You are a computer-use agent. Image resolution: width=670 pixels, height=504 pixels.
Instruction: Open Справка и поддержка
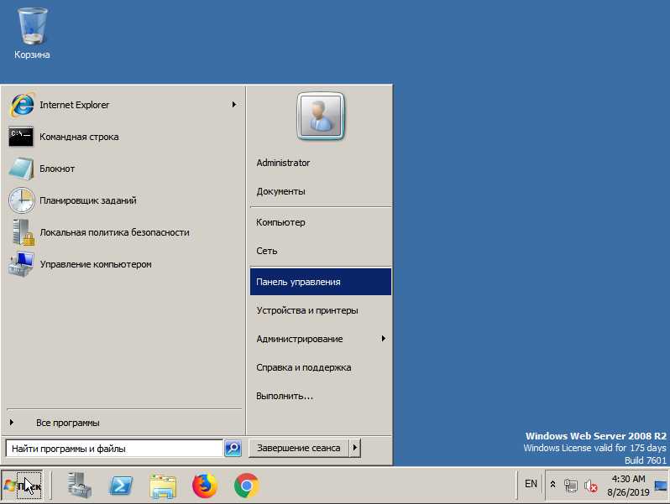pyautogui.click(x=321, y=367)
